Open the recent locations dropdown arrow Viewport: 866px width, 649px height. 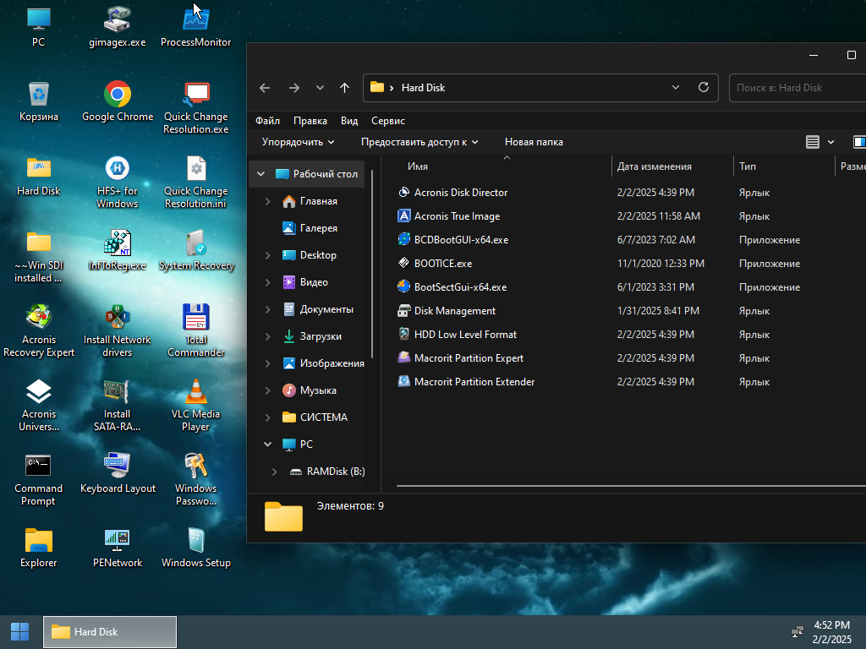320,88
